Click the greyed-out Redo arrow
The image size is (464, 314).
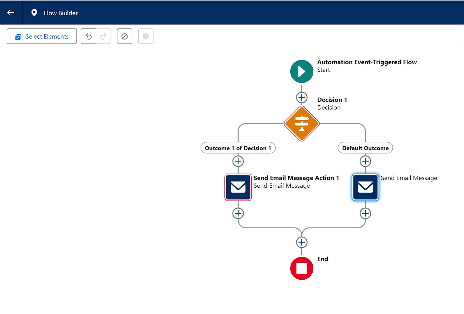pos(104,36)
